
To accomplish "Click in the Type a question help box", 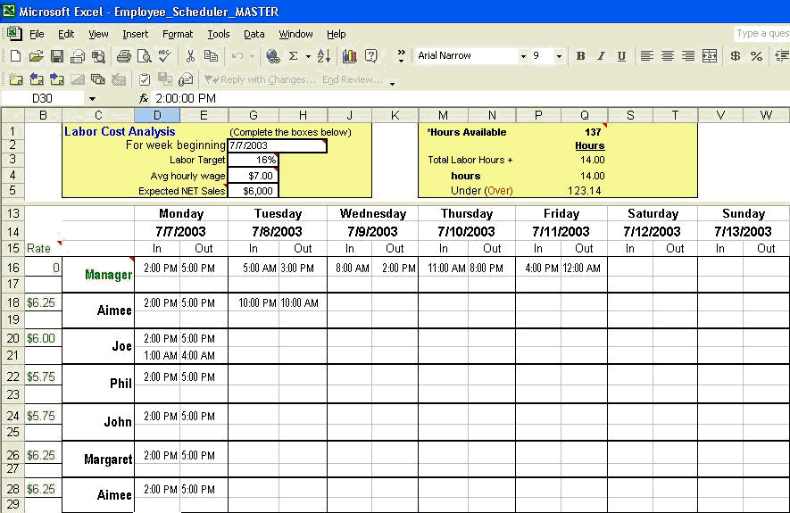I will pyautogui.click(x=762, y=34).
